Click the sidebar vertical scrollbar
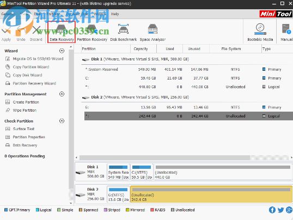 (x=71, y=120)
